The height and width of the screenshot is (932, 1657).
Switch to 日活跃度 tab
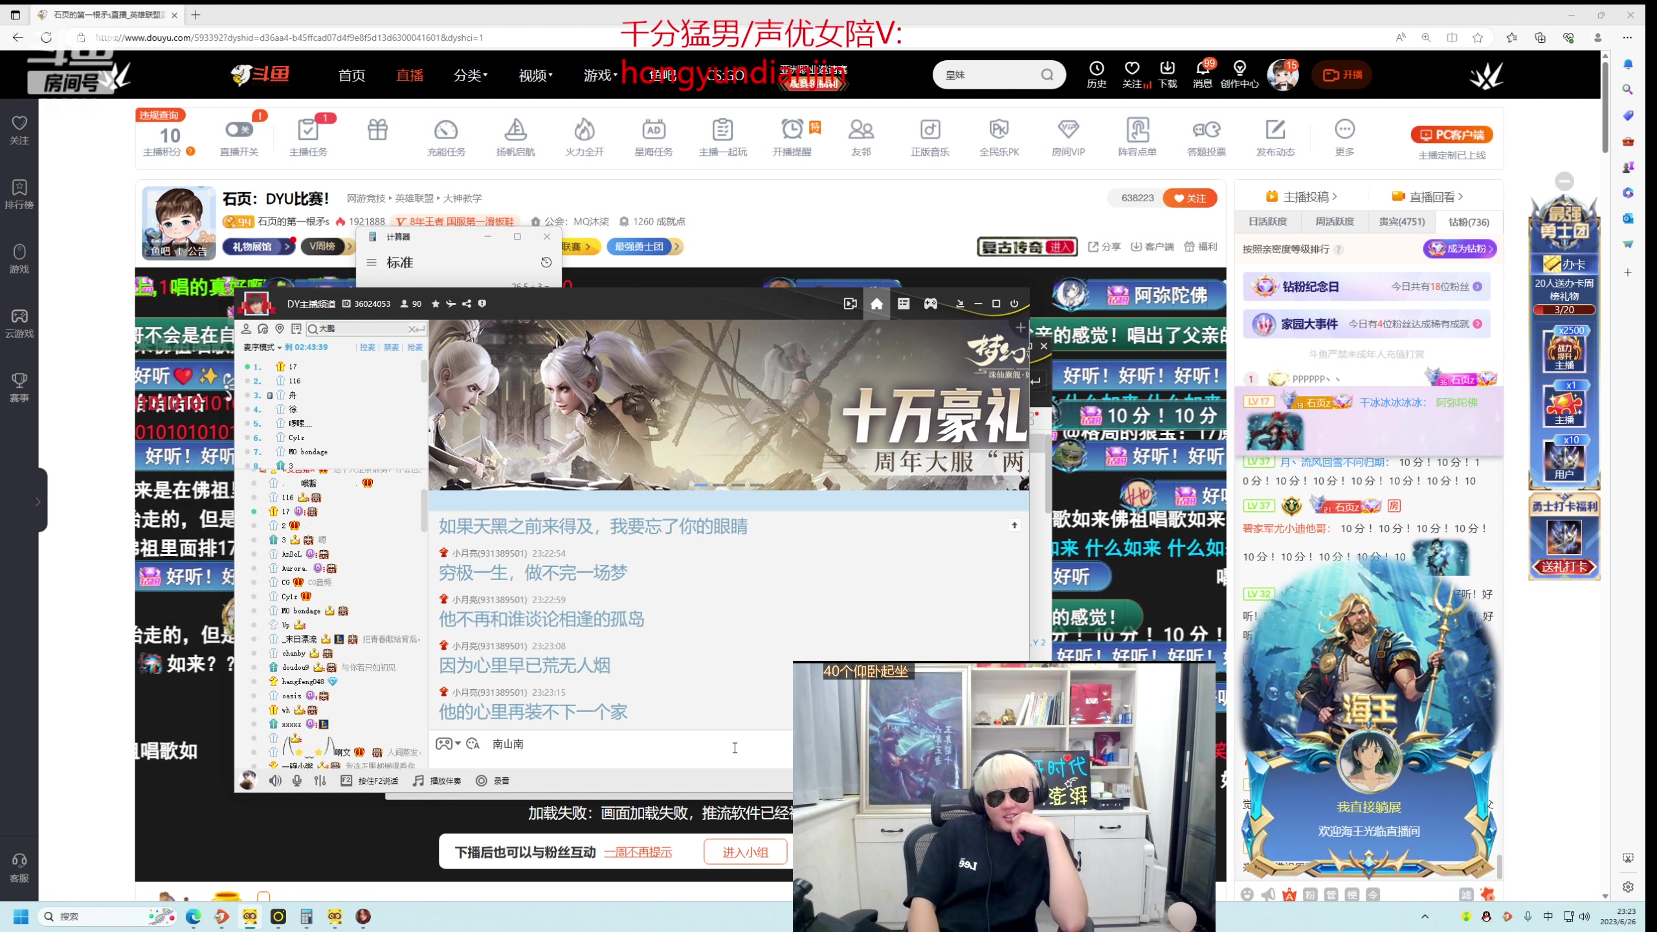1267,222
